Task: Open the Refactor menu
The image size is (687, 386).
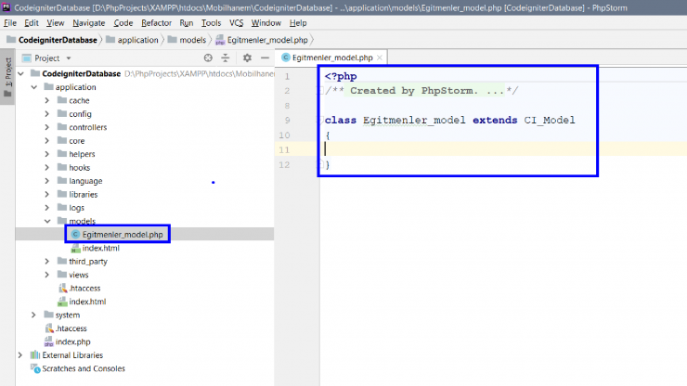Action: (x=156, y=22)
